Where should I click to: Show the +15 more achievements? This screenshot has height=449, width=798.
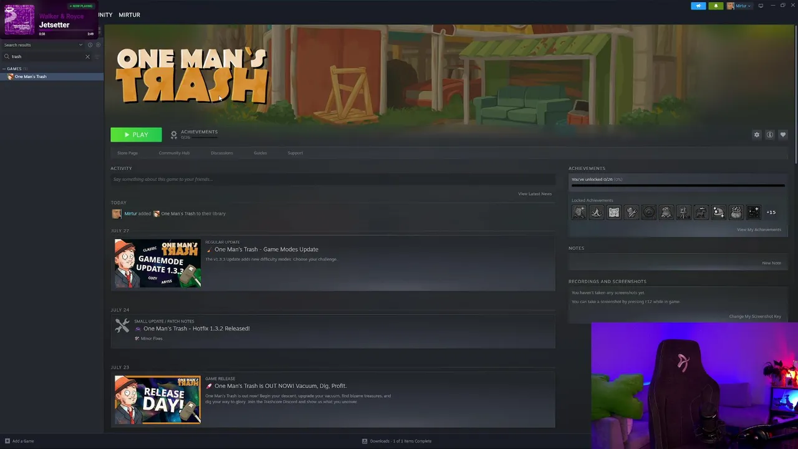pyautogui.click(x=771, y=213)
